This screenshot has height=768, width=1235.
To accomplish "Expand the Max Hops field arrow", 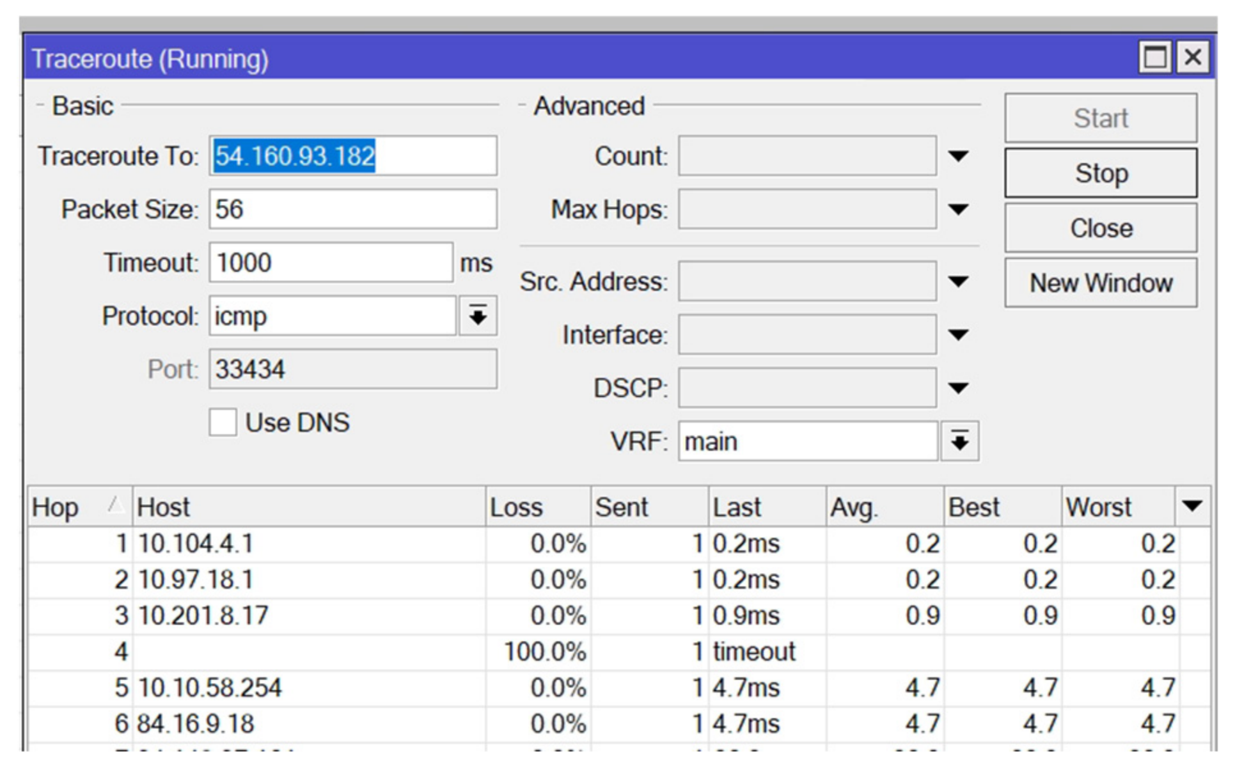I will coord(958,210).
